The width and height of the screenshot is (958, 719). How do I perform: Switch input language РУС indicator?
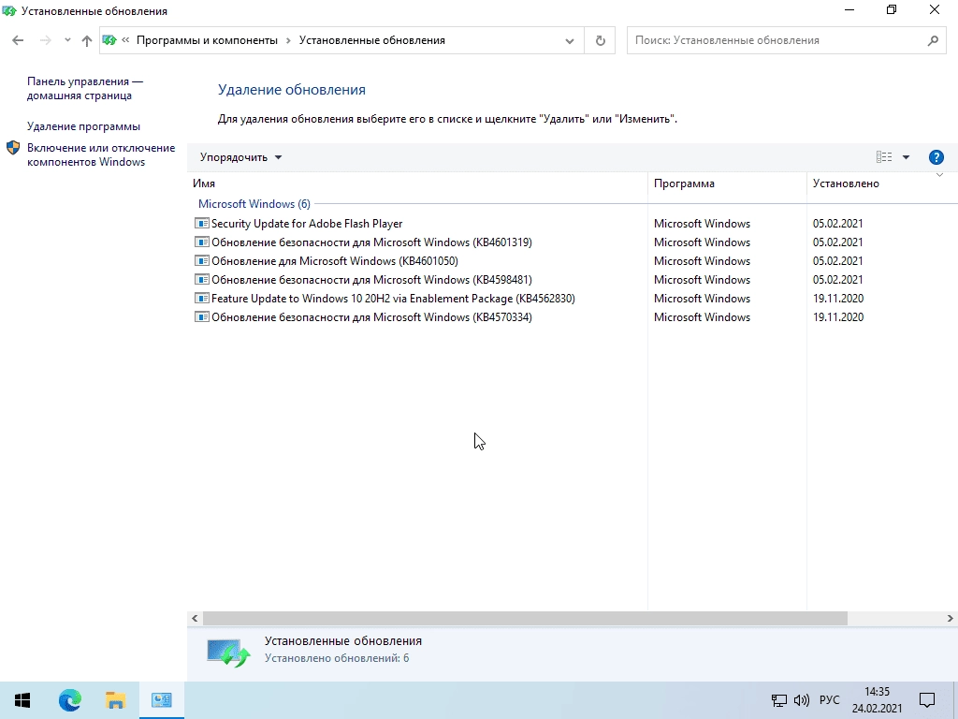coord(829,700)
